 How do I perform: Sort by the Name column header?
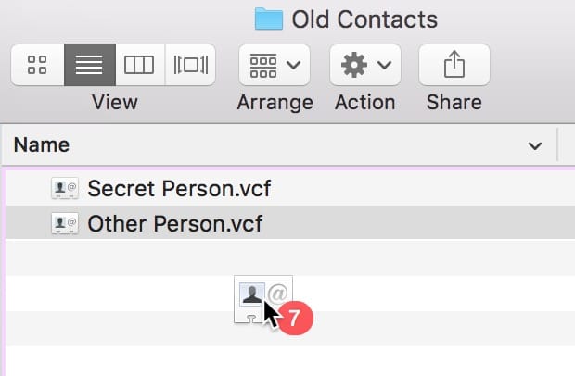coord(42,145)
